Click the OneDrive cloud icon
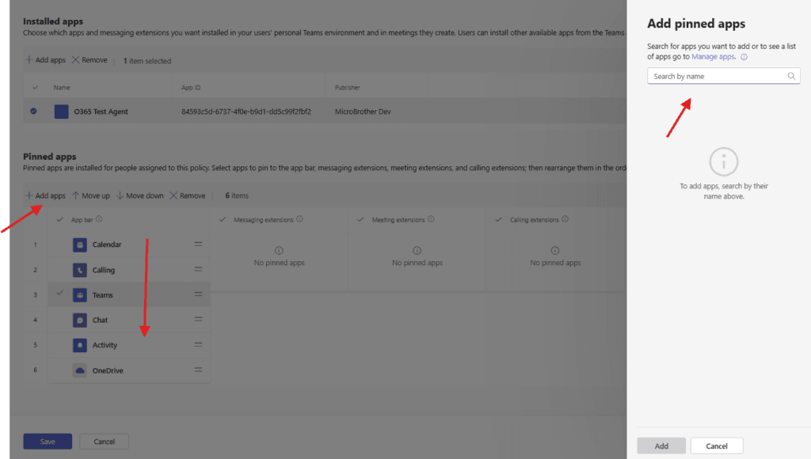The image size is (811, 459). [79, 371]
